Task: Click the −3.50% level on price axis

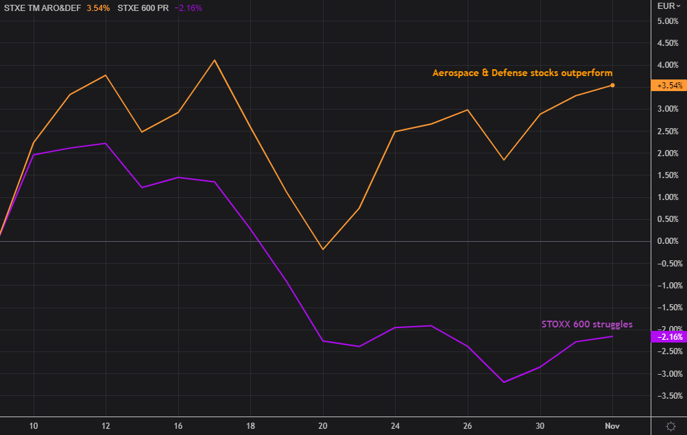Action: point(668,396)
